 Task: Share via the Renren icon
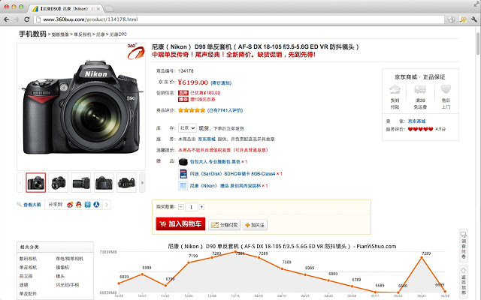point(96,205)
